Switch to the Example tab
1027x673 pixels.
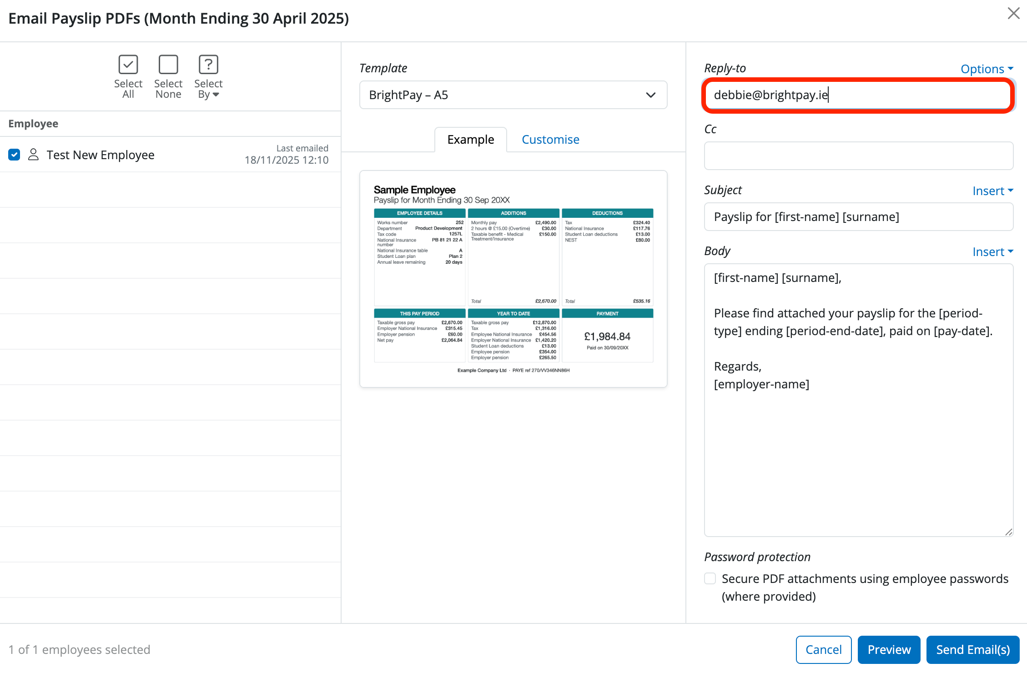[x=470, y=140]
